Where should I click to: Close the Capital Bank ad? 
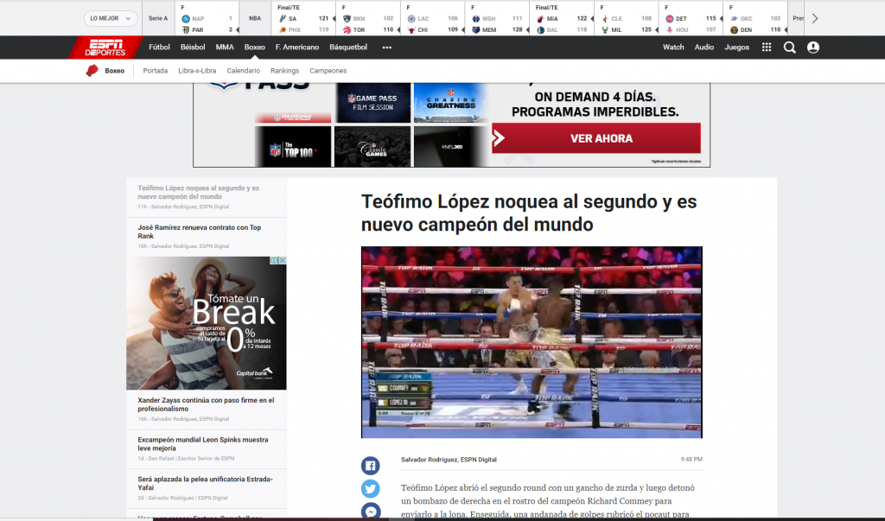coord(283,260)
